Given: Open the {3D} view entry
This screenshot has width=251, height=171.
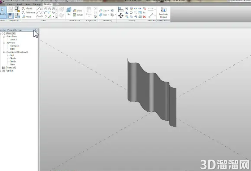Looking at the screenshot, I should [x=12, y=49].
